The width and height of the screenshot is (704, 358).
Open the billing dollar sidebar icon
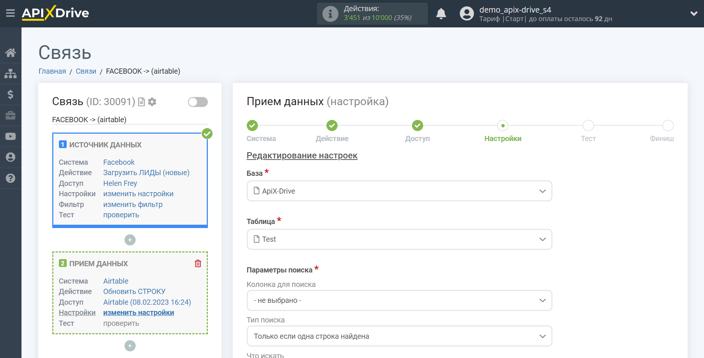point(10,95)
